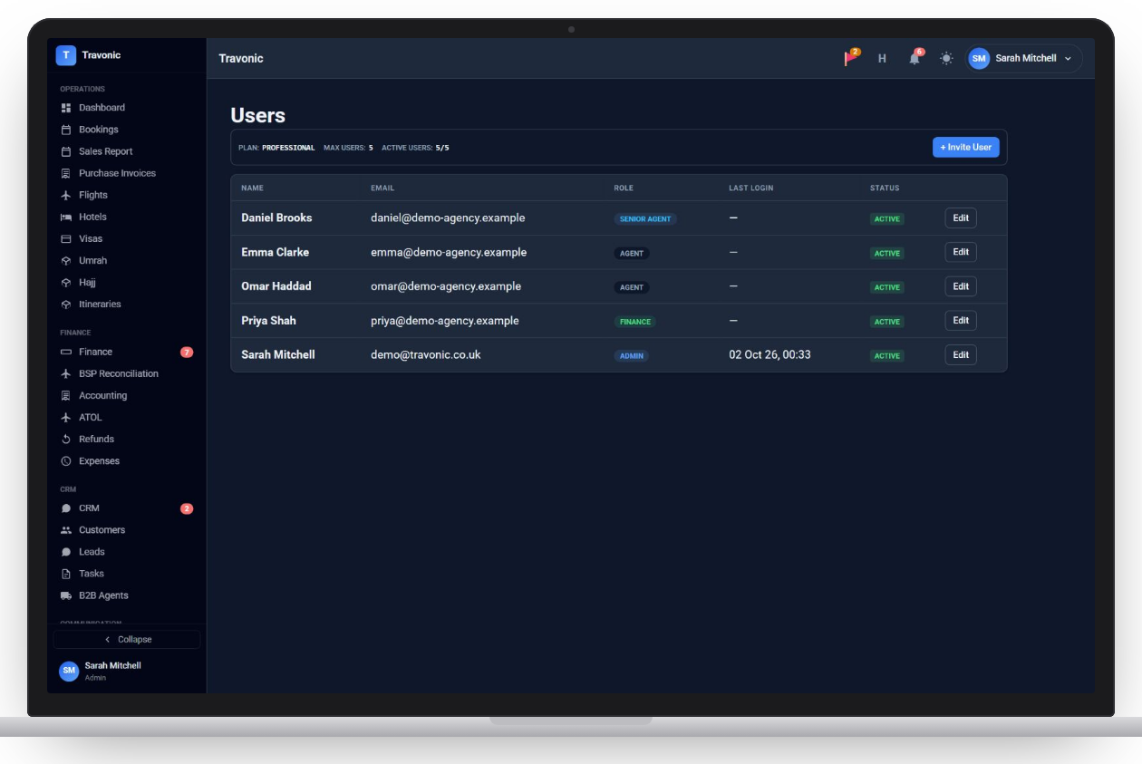Click the Hajj package icon
Image resolution: width=1142 pixels, height=764 pixels.
click(65, 282)
